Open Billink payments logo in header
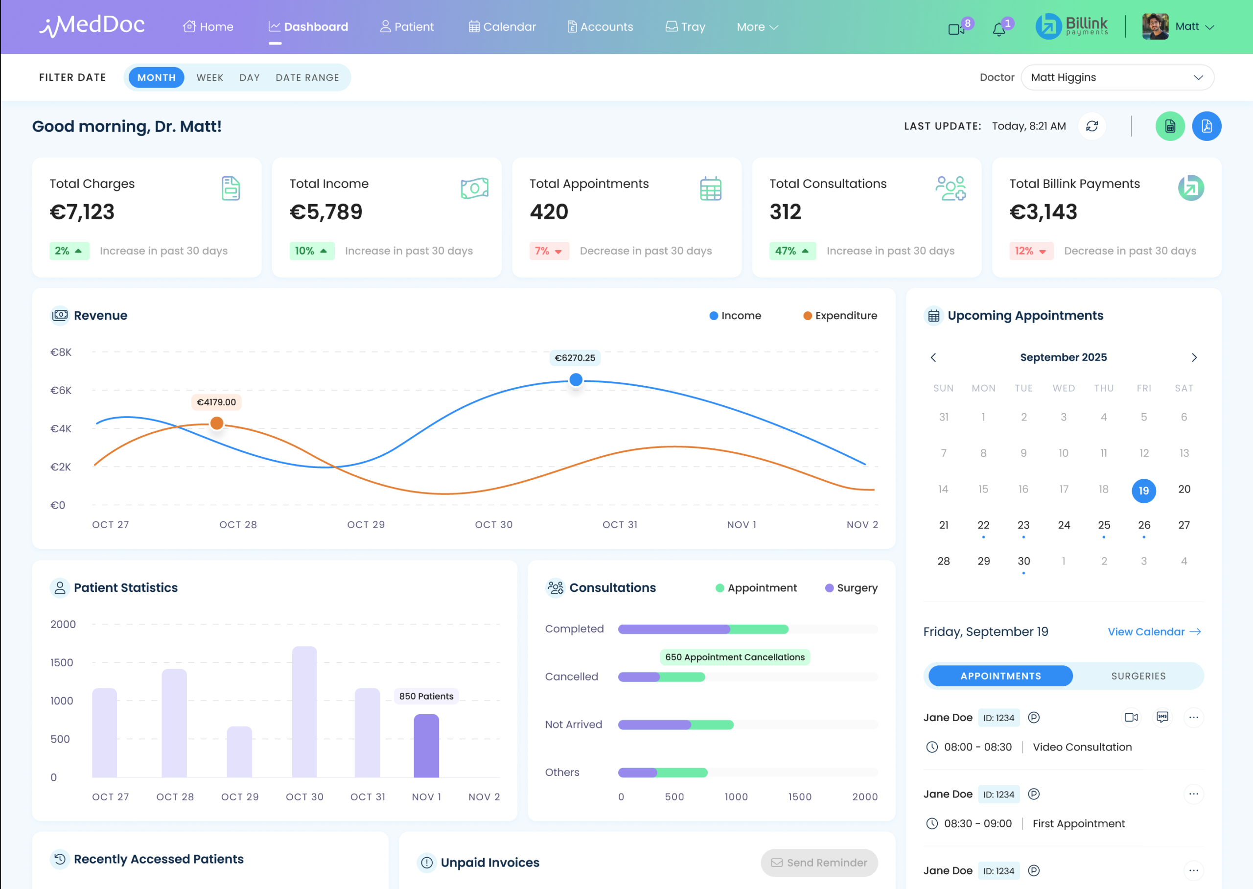1253x889 pixels. coord(1071,26)
